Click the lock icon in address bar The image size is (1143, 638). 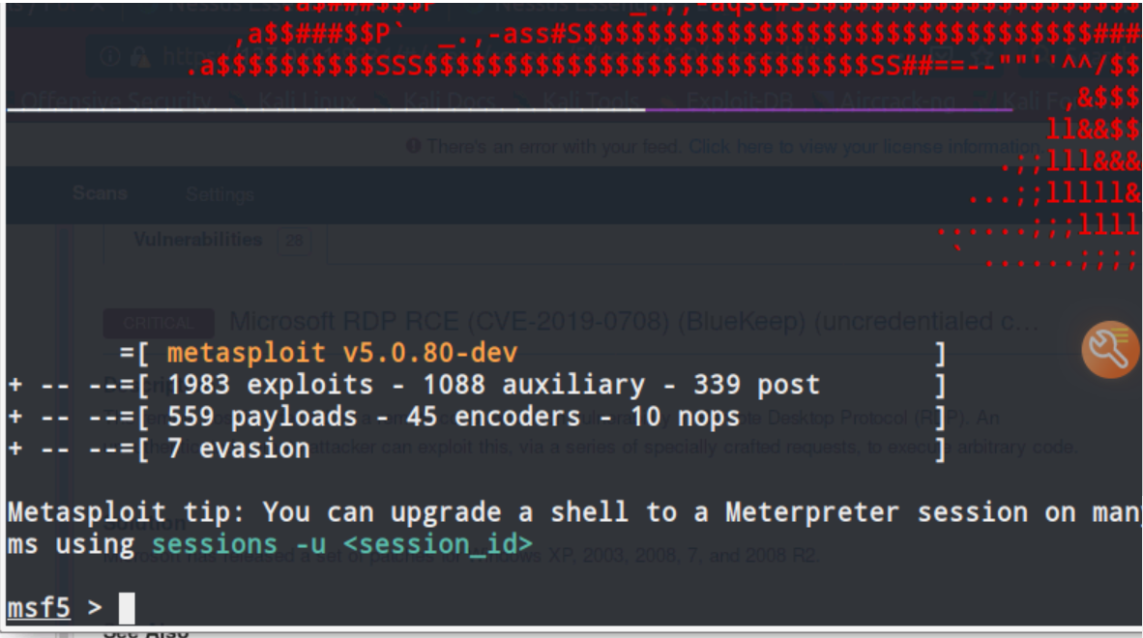(141, 56)
